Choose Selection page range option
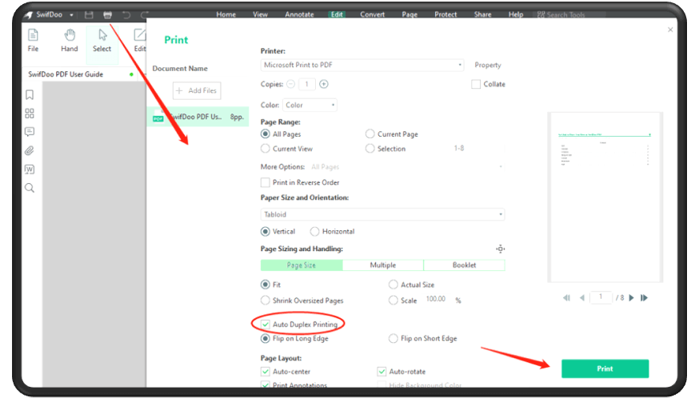This screenshot has height=398, width=699. click(369, 149)
